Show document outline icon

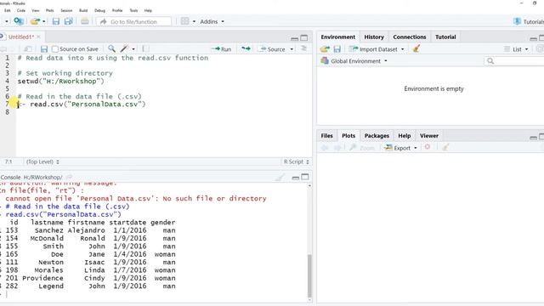point(303,49)
